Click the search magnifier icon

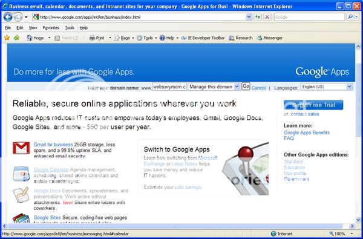point(350,17)
